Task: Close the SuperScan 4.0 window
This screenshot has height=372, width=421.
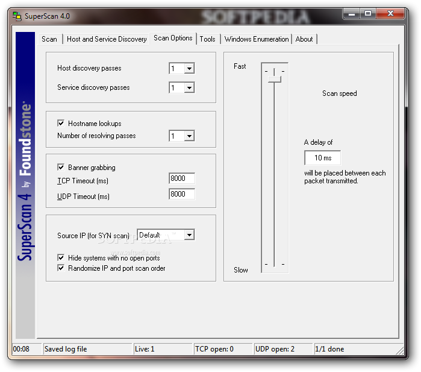Action: [x=390, y=14]
